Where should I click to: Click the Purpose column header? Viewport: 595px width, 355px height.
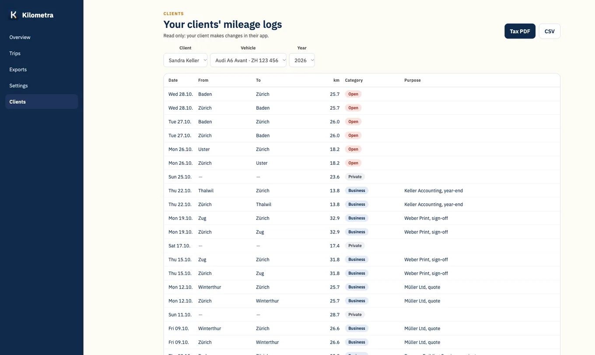click(413, 80)
